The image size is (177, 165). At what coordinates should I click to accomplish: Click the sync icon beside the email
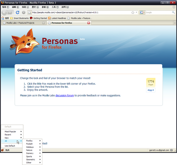171,150
